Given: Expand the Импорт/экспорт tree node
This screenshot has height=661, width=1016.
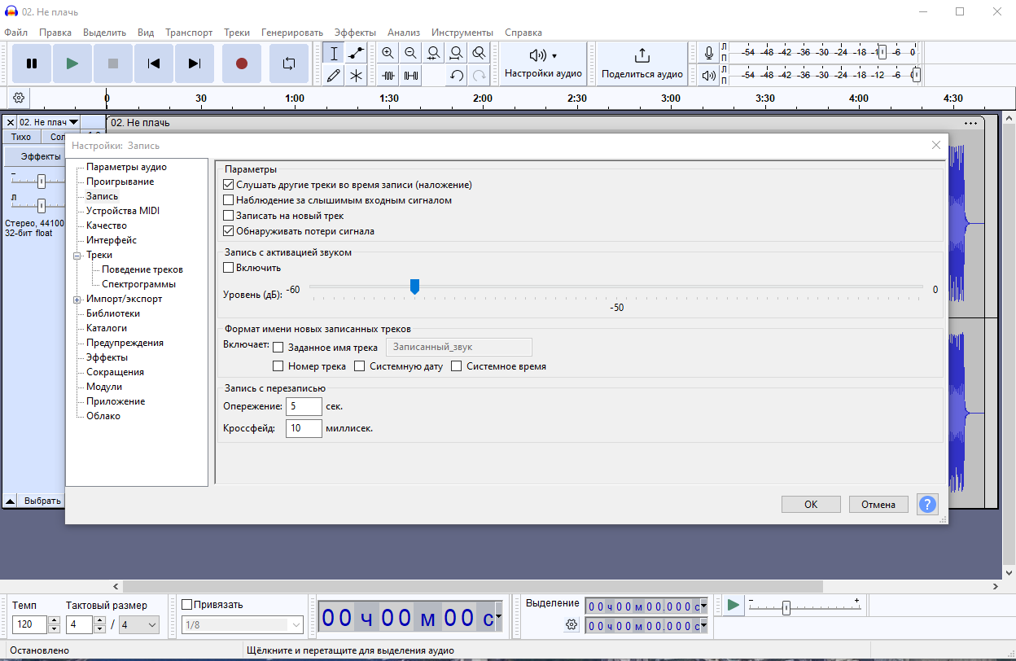Looking at the screenshot, I should tap(77, 300).
